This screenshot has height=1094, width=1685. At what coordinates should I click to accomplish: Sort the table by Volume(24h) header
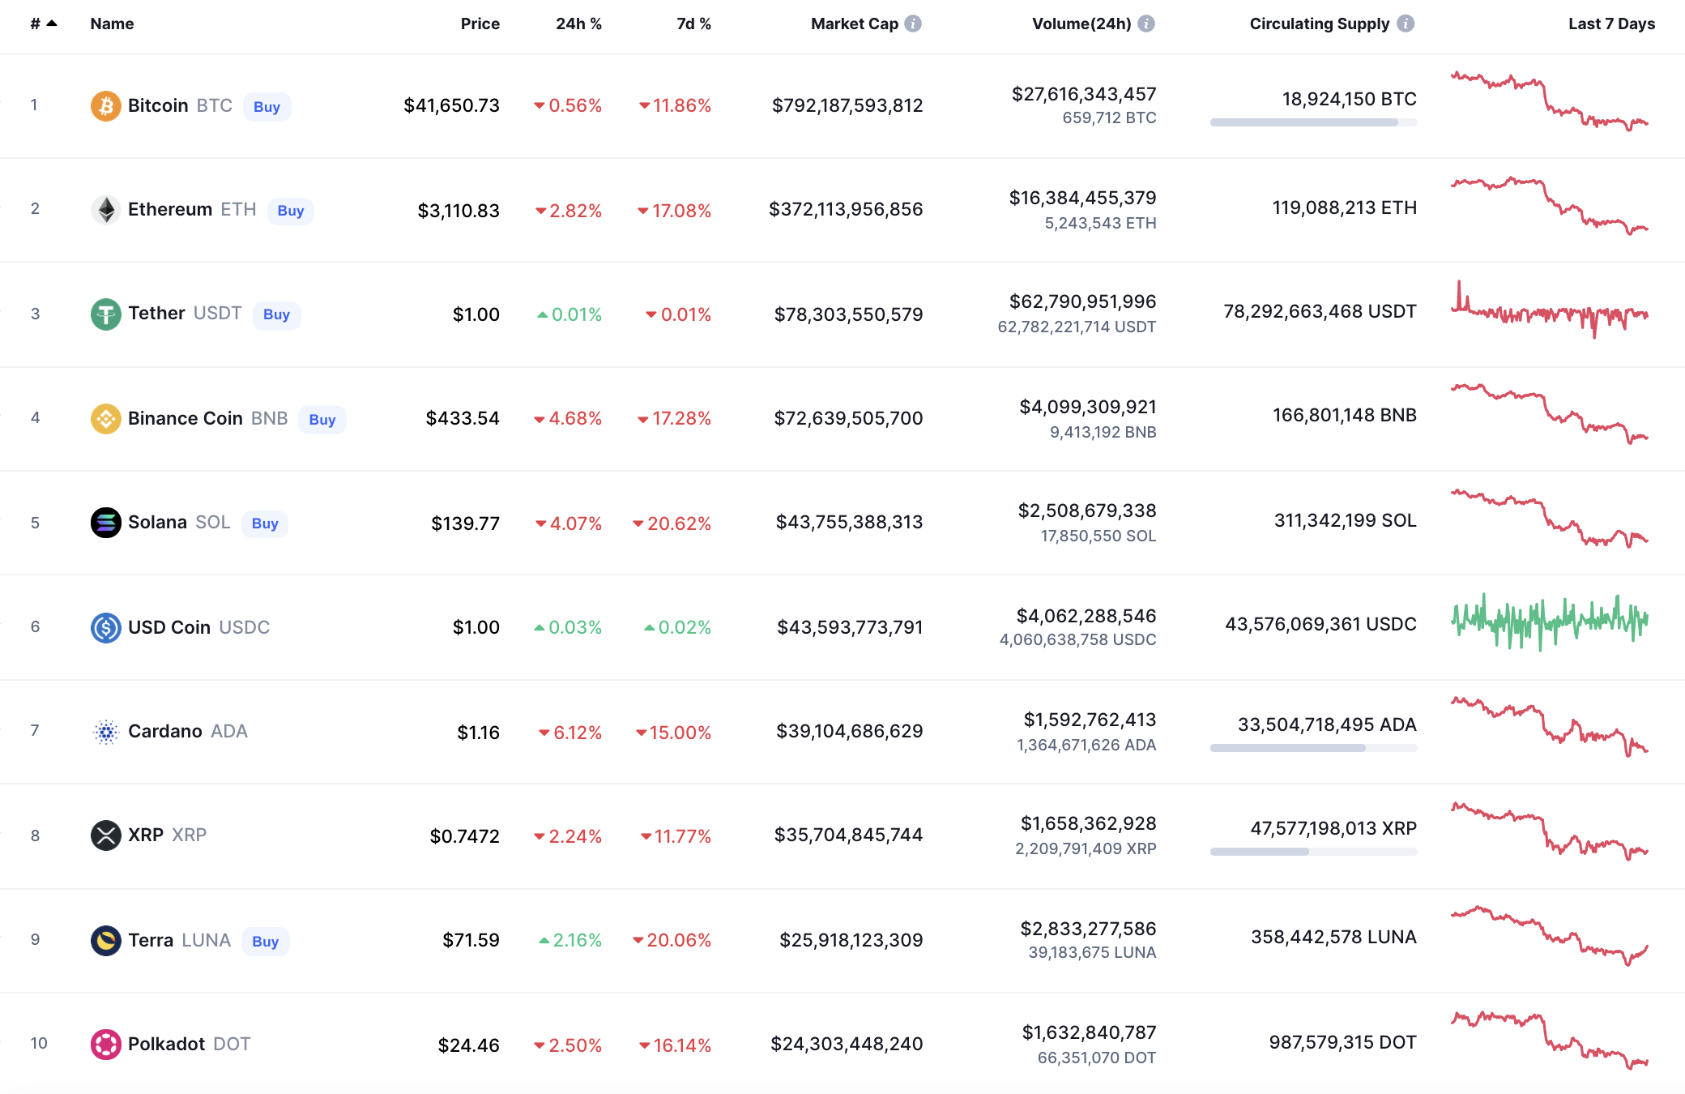(1081, 24)
